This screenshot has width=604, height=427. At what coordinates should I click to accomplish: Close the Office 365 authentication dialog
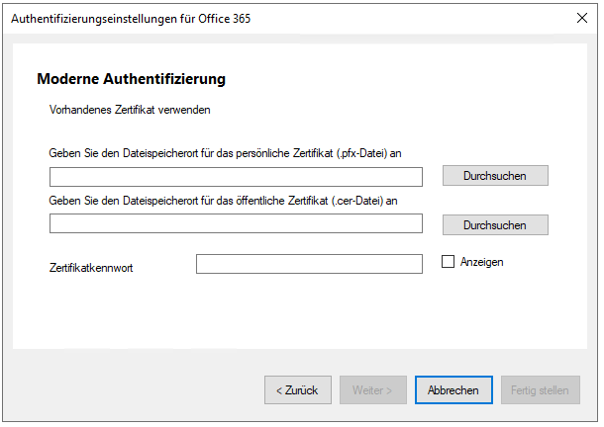(581, 18)
